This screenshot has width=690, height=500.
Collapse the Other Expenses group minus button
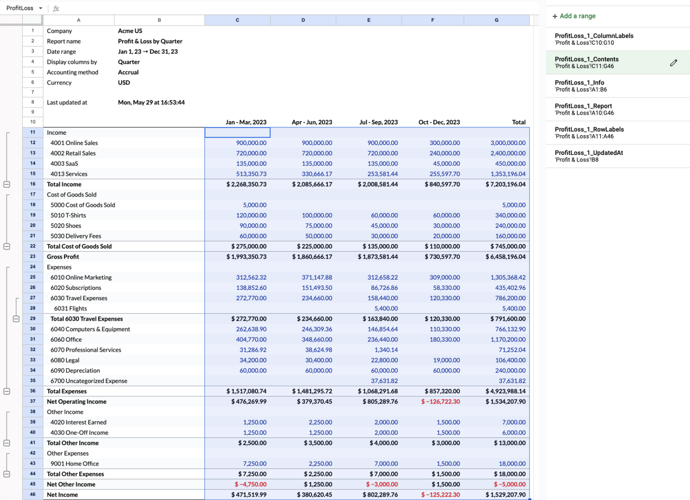pyautogui.click(x=7, y=474)
